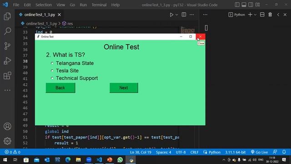Open the taskbar clock showing 11:18
291x164 pixels.
click(x=272, y=160)
